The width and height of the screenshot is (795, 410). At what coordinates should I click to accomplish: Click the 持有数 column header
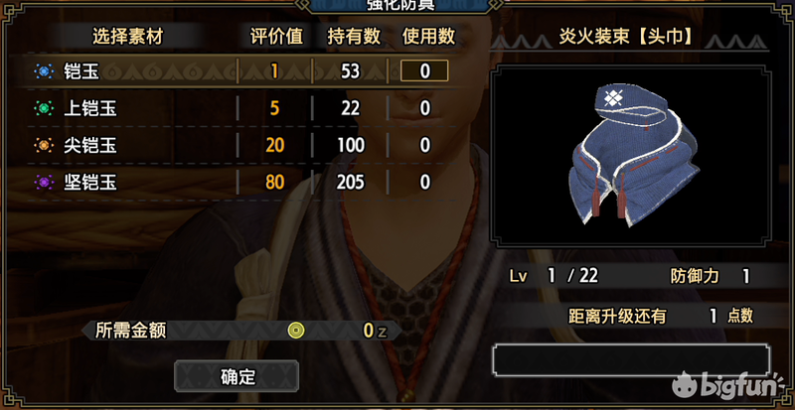[354, 37]
